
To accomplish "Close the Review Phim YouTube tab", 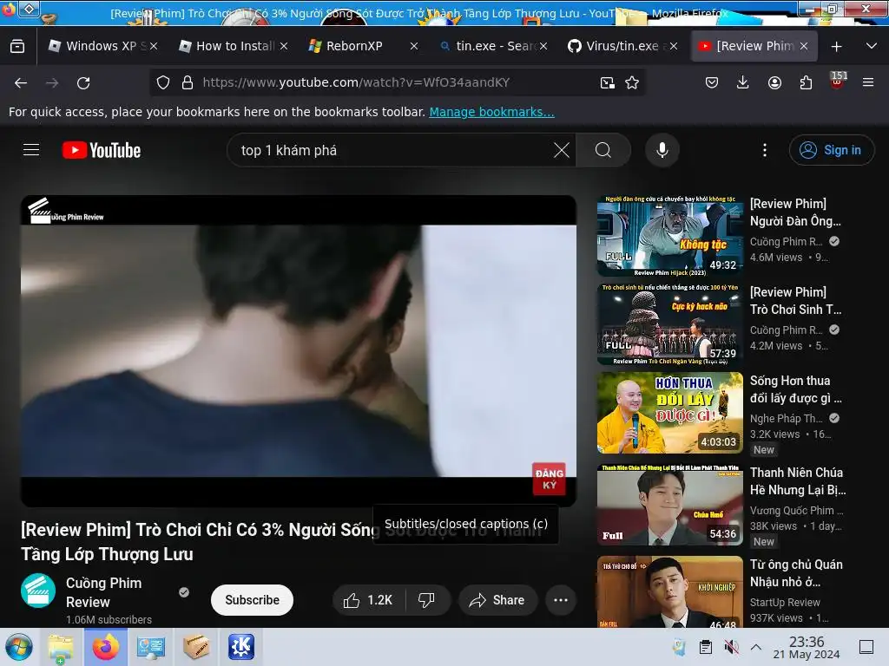I will tap(804, 46).
